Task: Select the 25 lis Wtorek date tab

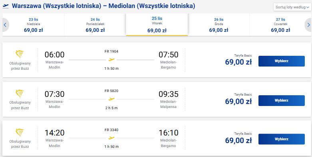Action: pyautogui.click(x=157, y=24)
